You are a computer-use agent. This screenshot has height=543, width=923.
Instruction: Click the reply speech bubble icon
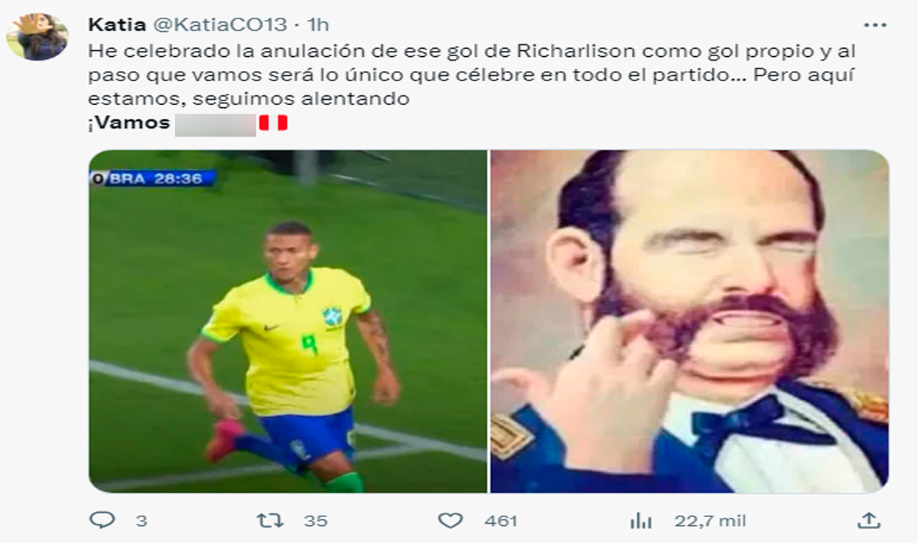pos(102,520)
